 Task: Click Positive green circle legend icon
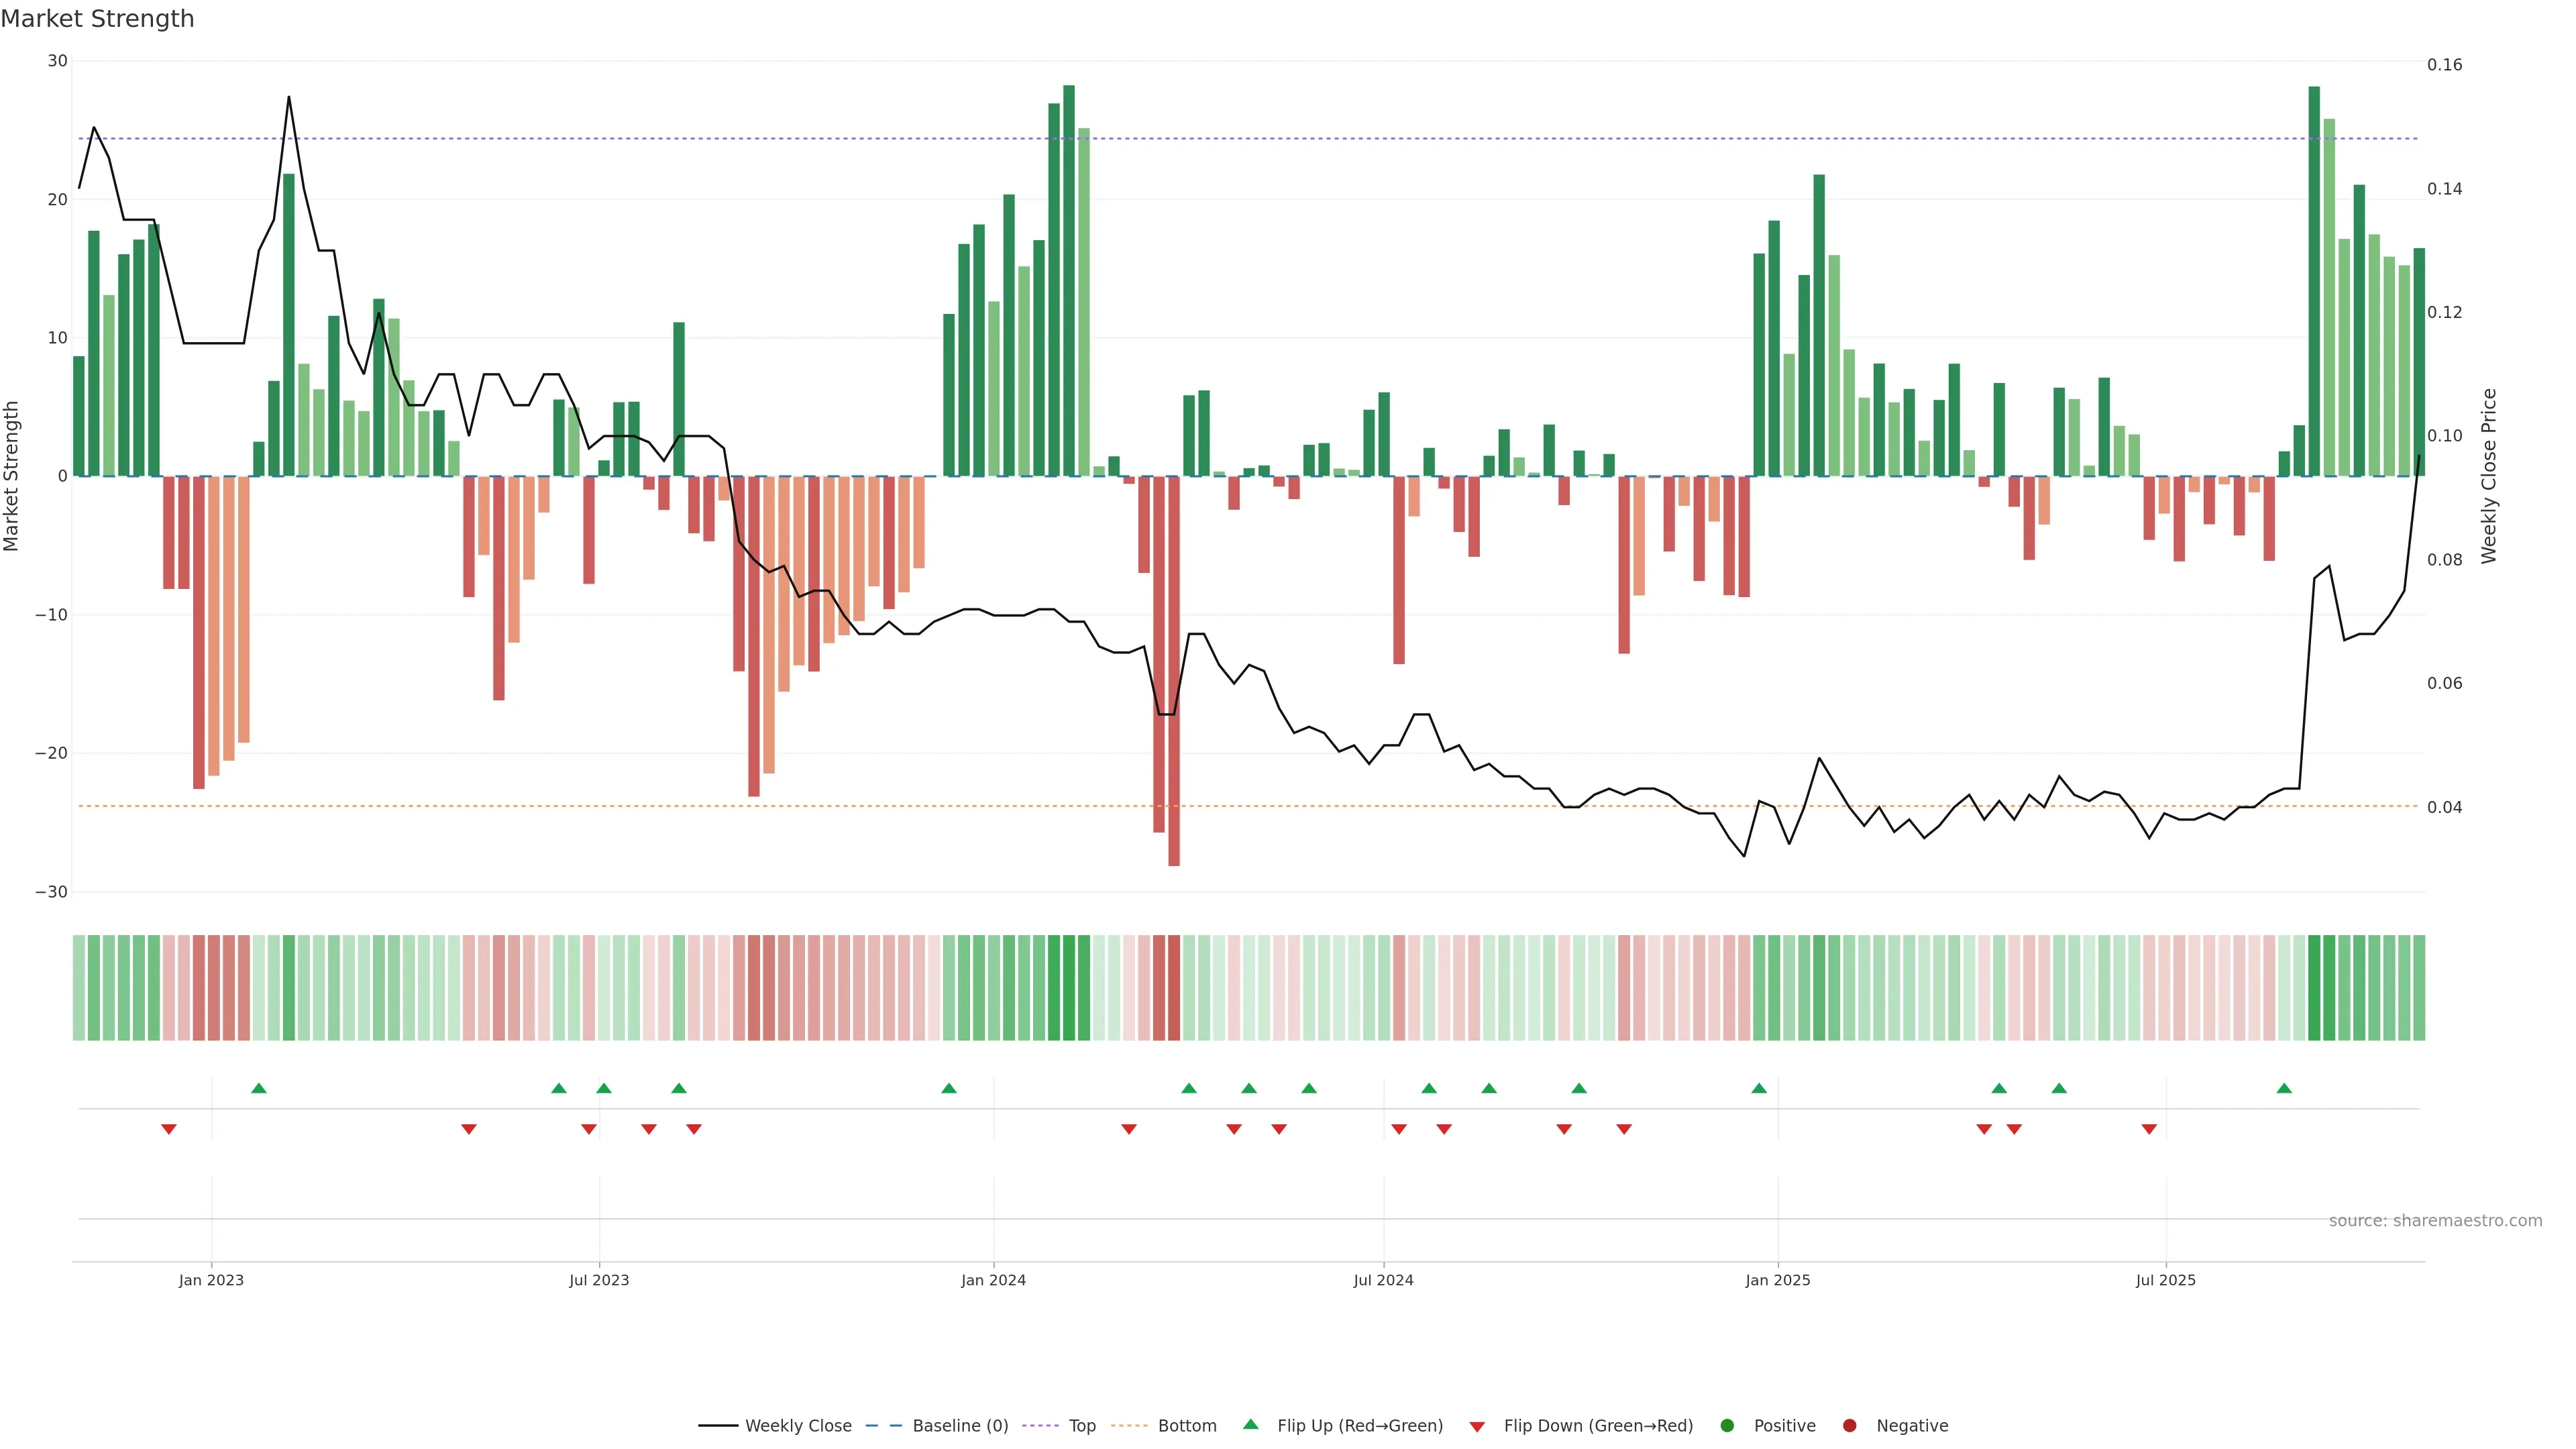[1727, 1426]
